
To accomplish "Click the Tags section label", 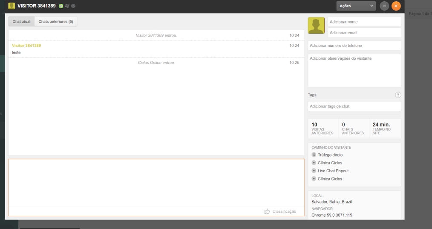I will click(x=312, y=95).
